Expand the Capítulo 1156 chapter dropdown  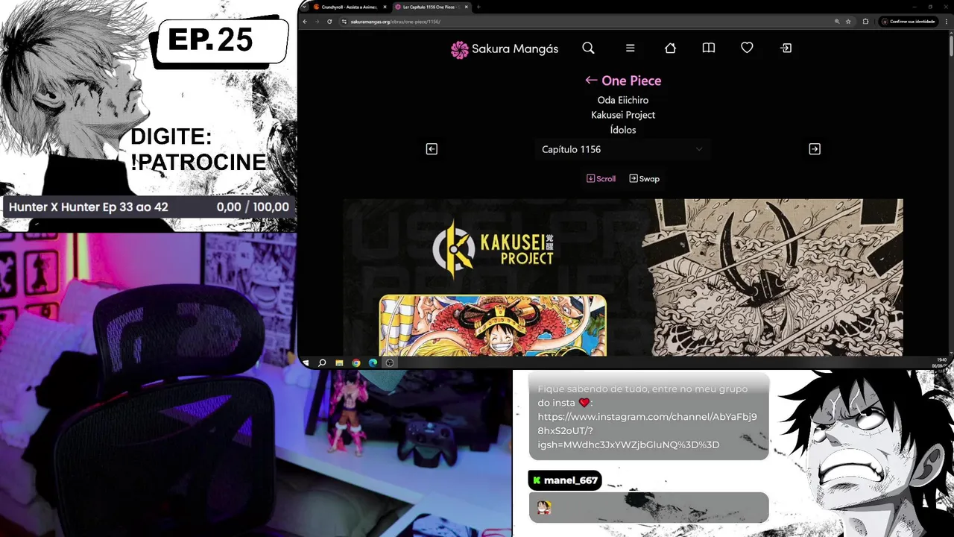[x=622, y=149]
